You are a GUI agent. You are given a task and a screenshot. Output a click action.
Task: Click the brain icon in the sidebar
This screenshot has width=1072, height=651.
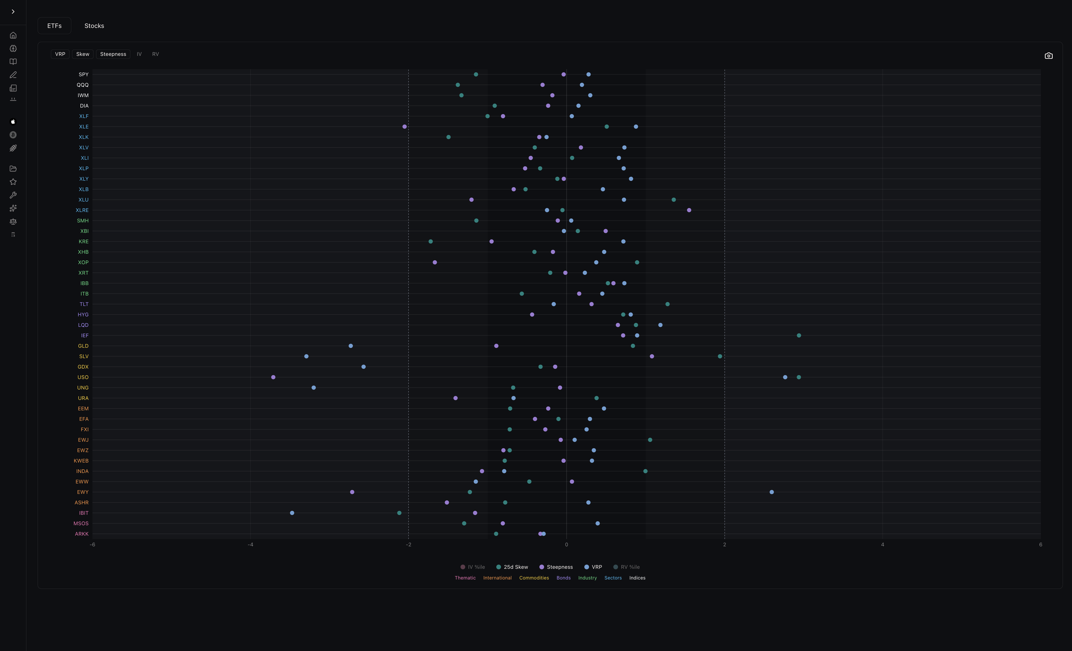point(13,49)
